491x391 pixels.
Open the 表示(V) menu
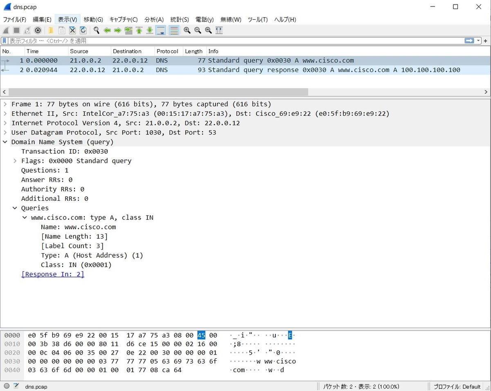(x=68, y=20)
